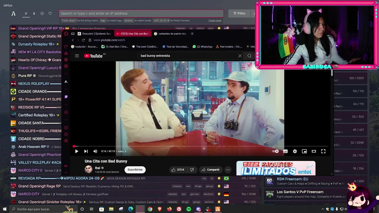
Task: Mute the video volume
Action: click(x=95, y=151)
